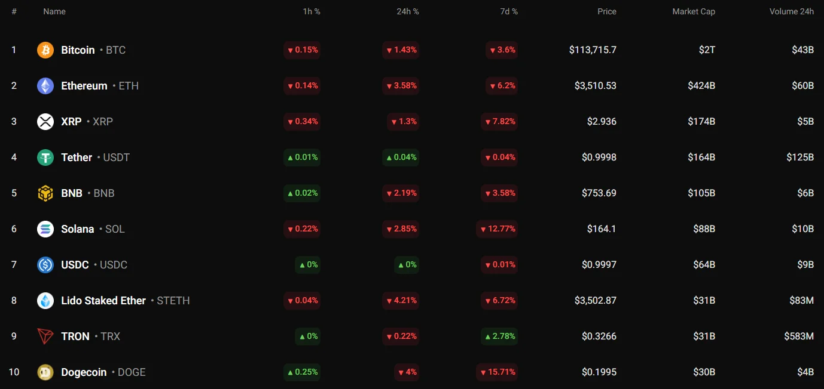Sort by the 1h % column header
Image resolution: width=824 pixels, height=389 pixels.
click(x=311, y=11)
